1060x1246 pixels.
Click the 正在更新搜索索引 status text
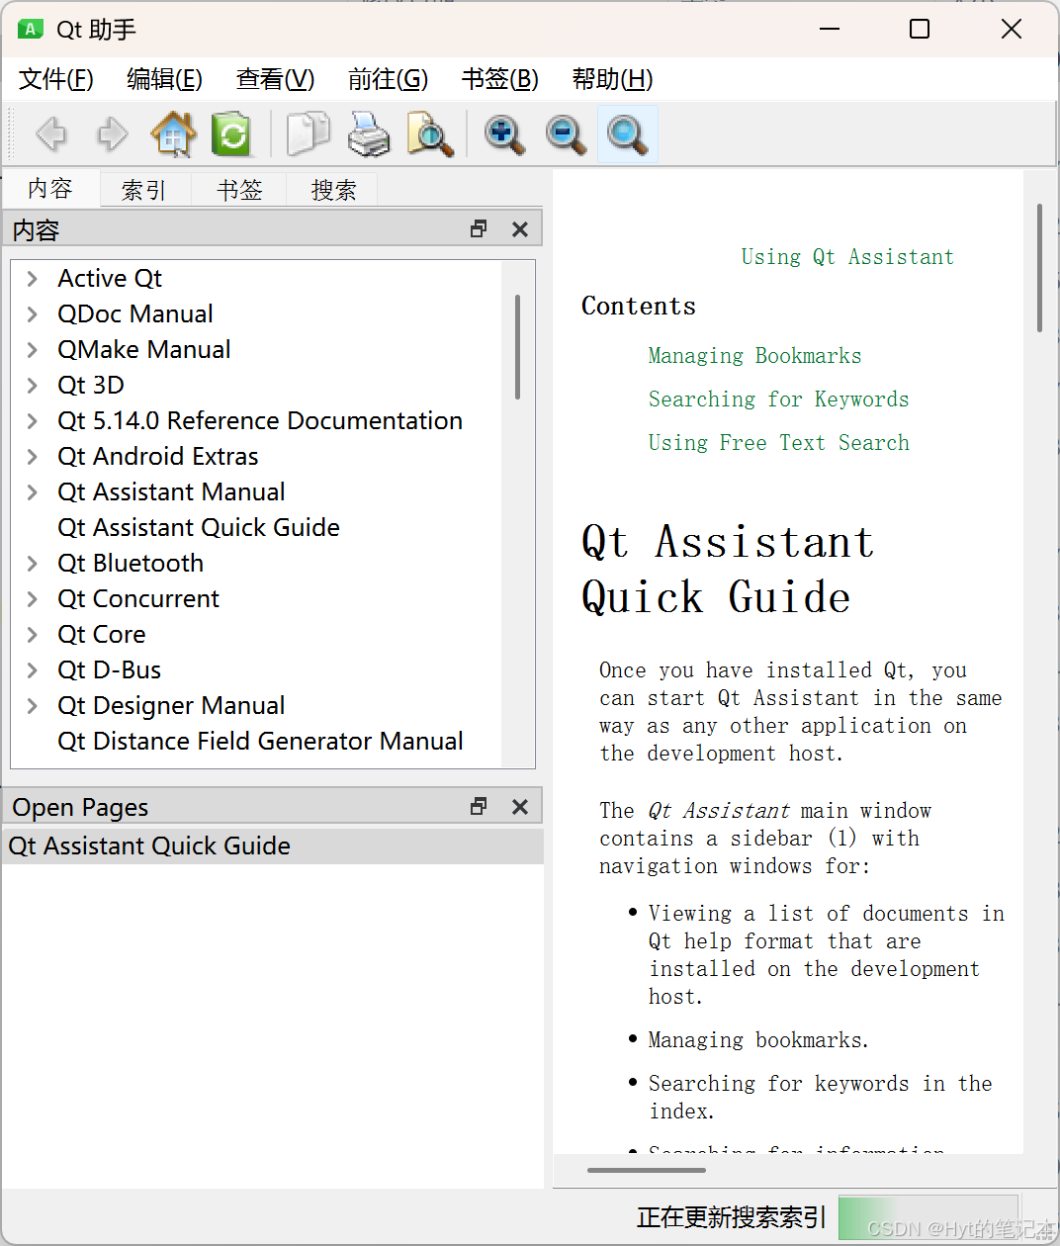[732, 1217]
